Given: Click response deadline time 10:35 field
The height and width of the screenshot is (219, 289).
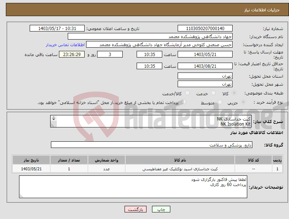Looking at the screenshot, I should (x=149, y=54).
